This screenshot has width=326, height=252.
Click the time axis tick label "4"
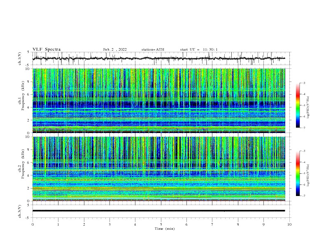pyautogui.click(x=135, y=224)
